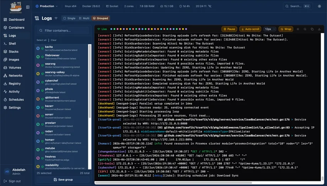The height and width of the screenshot is (186, 327).
Task: Open the Production environment dropdown
Action: (47, 6)
